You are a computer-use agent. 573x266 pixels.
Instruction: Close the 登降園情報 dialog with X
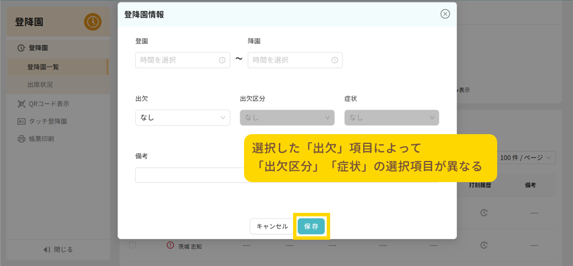tap(445, 14)
